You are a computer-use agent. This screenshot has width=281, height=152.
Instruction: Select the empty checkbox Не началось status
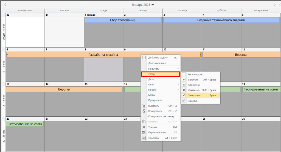pyautogui.click(x=184, y=74)
